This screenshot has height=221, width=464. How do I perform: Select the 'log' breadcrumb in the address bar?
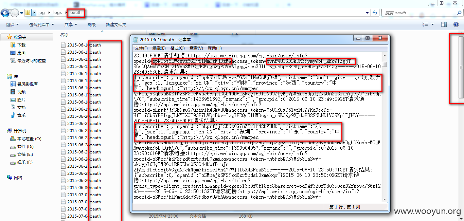(41, 13)
